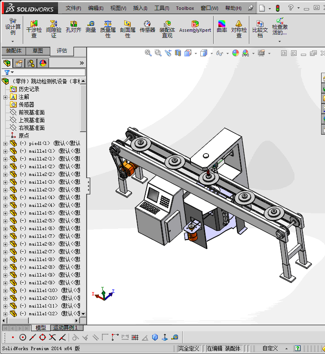Open the 文件(F) menu
The width and height of the screenshot is (325, 354).
74,8
